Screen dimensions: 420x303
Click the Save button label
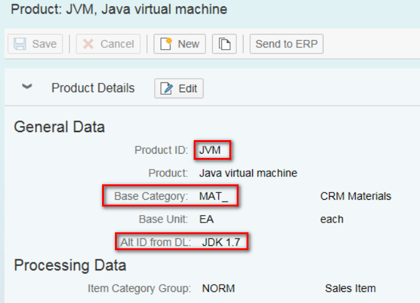tap(44, 44)
